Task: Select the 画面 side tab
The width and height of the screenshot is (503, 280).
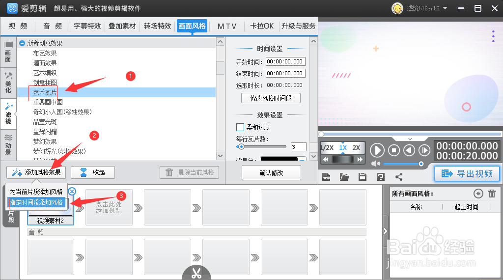Action: pos(8,51)
